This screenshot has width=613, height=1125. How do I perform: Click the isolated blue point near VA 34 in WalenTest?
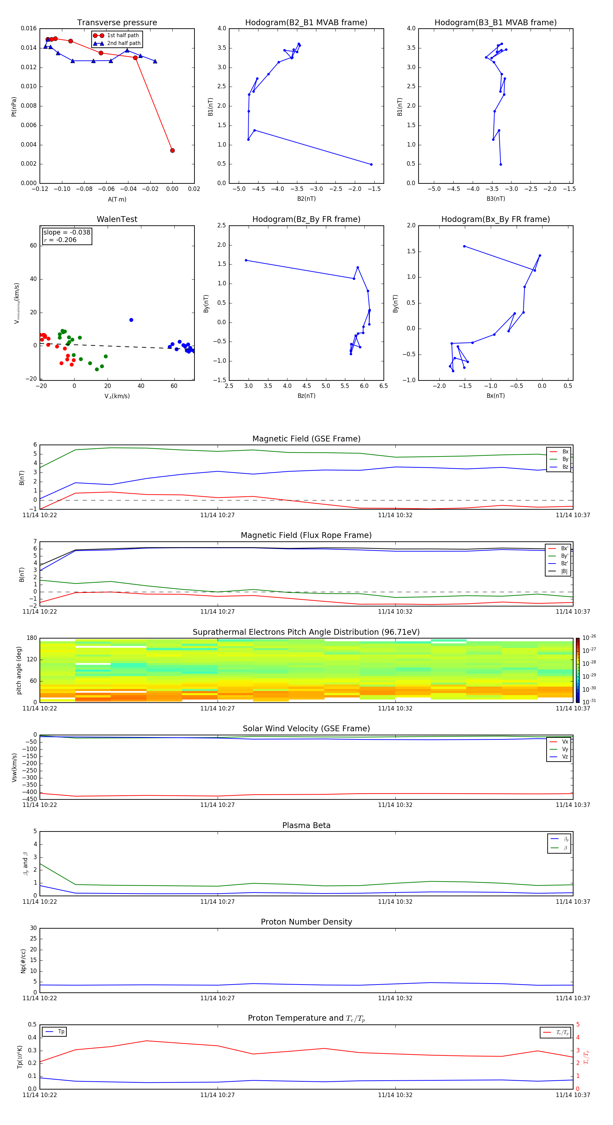[131, 320]
